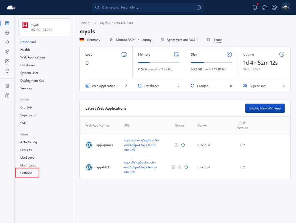Focus the Quick search input field

[148, 7]
